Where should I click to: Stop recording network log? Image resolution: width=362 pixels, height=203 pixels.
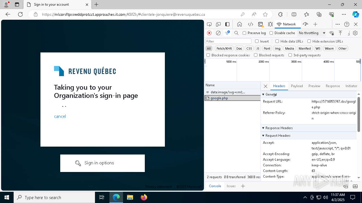[209, 33]
